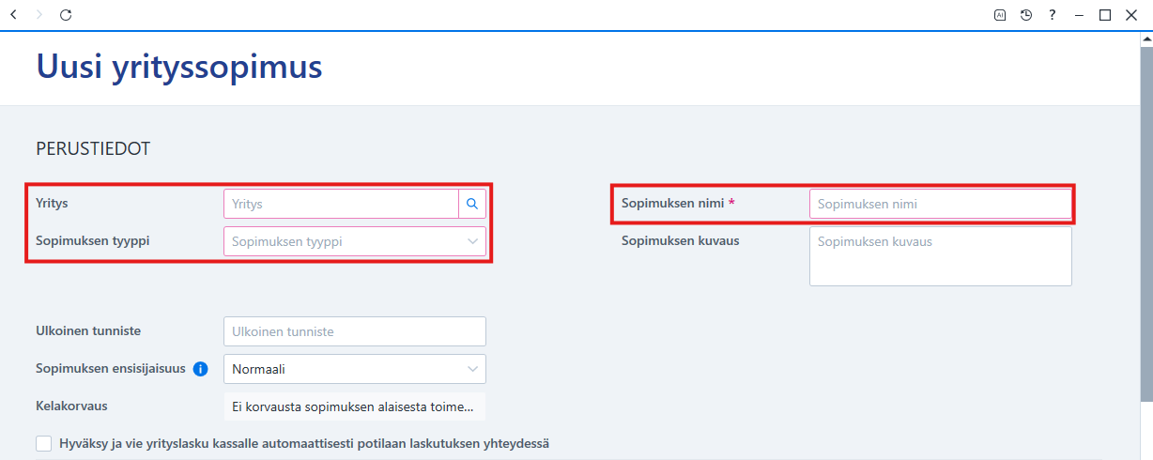Go back with the left arrow
Screen dimensions: 1153x460
click(x=13, y=15)
